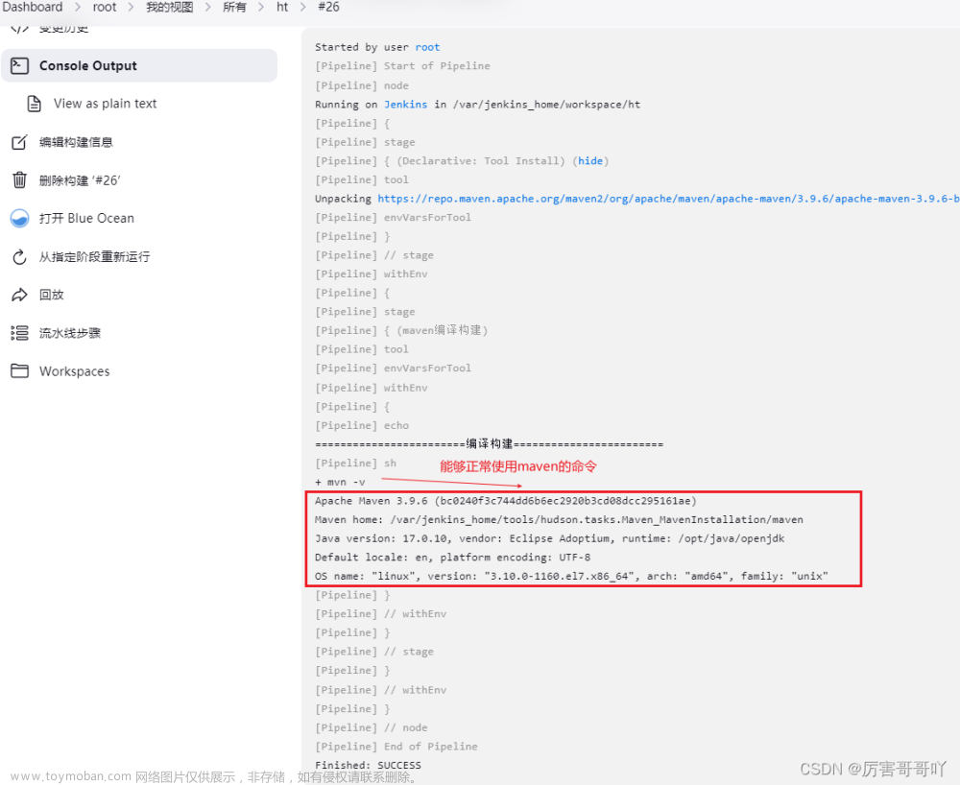Expand chevron after ht breadcrumb
This screenshot has width=960, height=785.
click(x=303, y=8)
